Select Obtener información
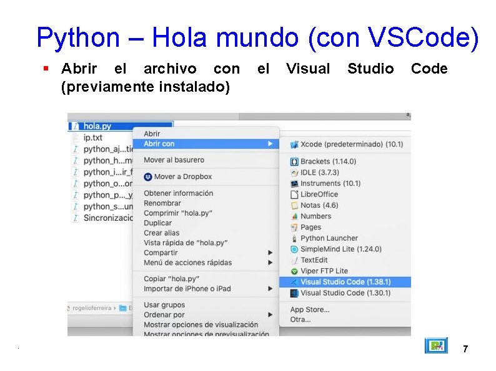 click(206, 193)
